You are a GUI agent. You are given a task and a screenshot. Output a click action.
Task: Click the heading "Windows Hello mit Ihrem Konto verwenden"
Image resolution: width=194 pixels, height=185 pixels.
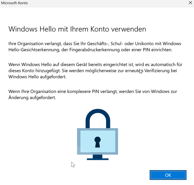pyautogui.click(x=77, y=29)
